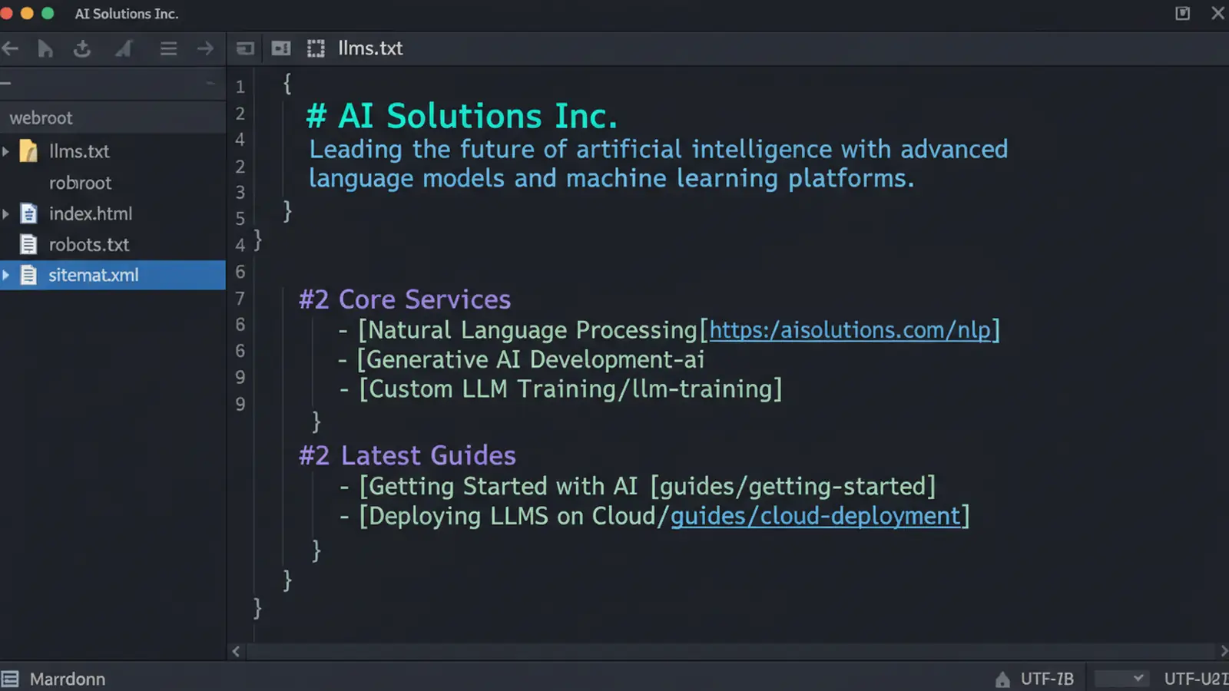Screen dimensions: 1229x691
Task: Toggle the sidebar panel layout icon
Action: point(245,49)
